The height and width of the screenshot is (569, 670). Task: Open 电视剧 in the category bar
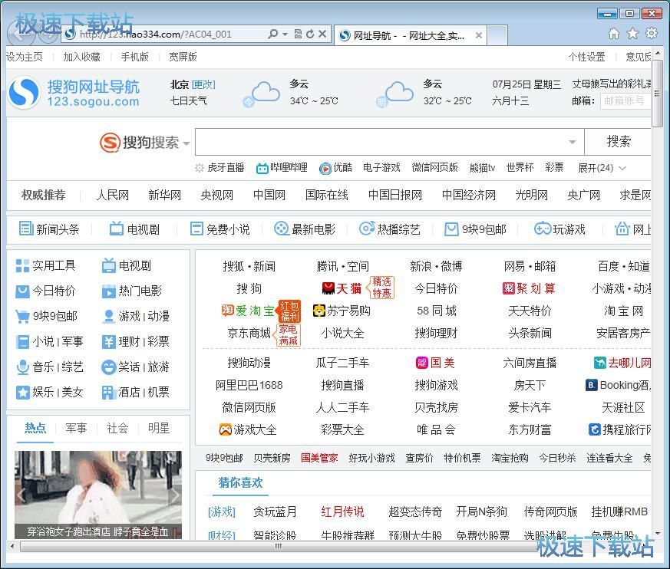(x=134, y=229)
